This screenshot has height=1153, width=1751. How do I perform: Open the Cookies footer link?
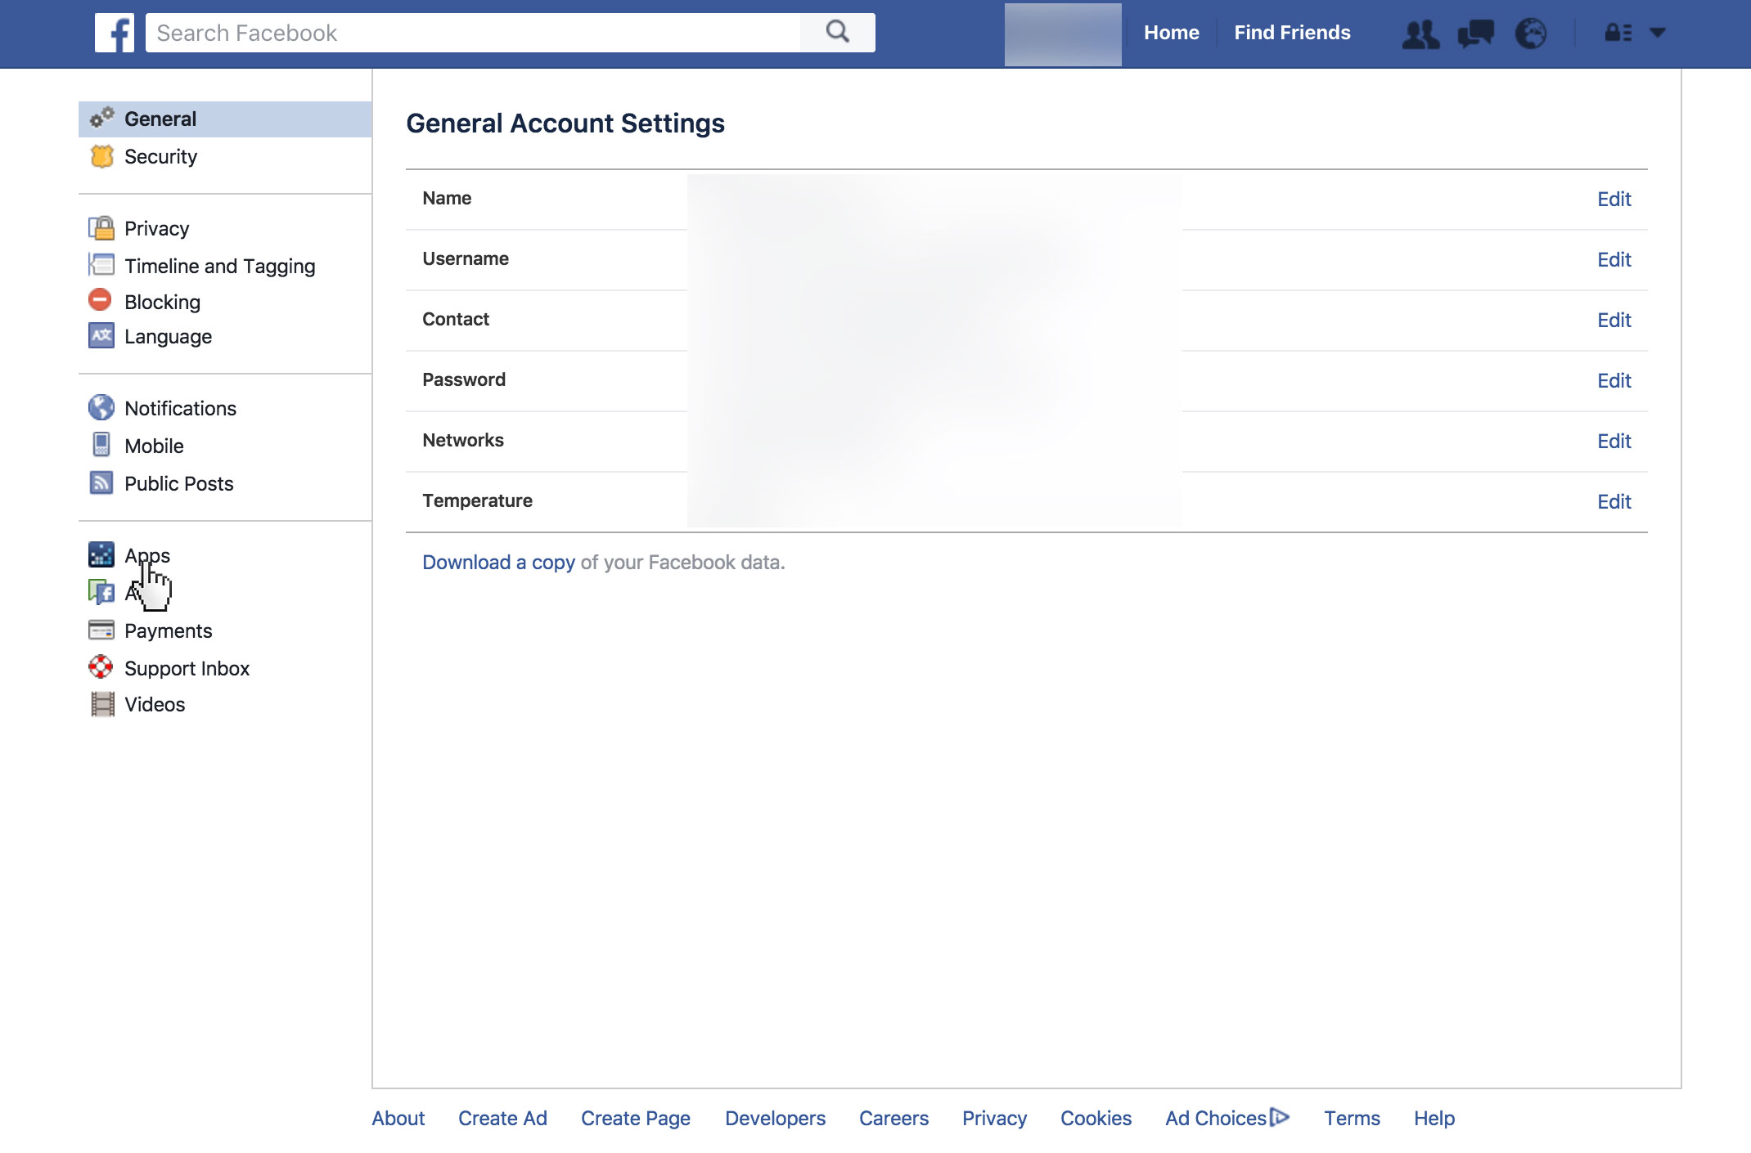coord(1096,1118)
